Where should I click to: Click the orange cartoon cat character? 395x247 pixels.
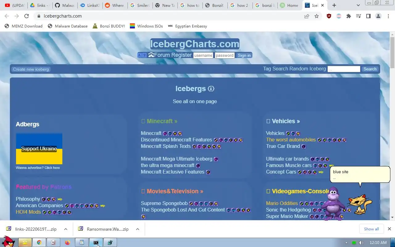pyautogui.click(x=359, y=204)
